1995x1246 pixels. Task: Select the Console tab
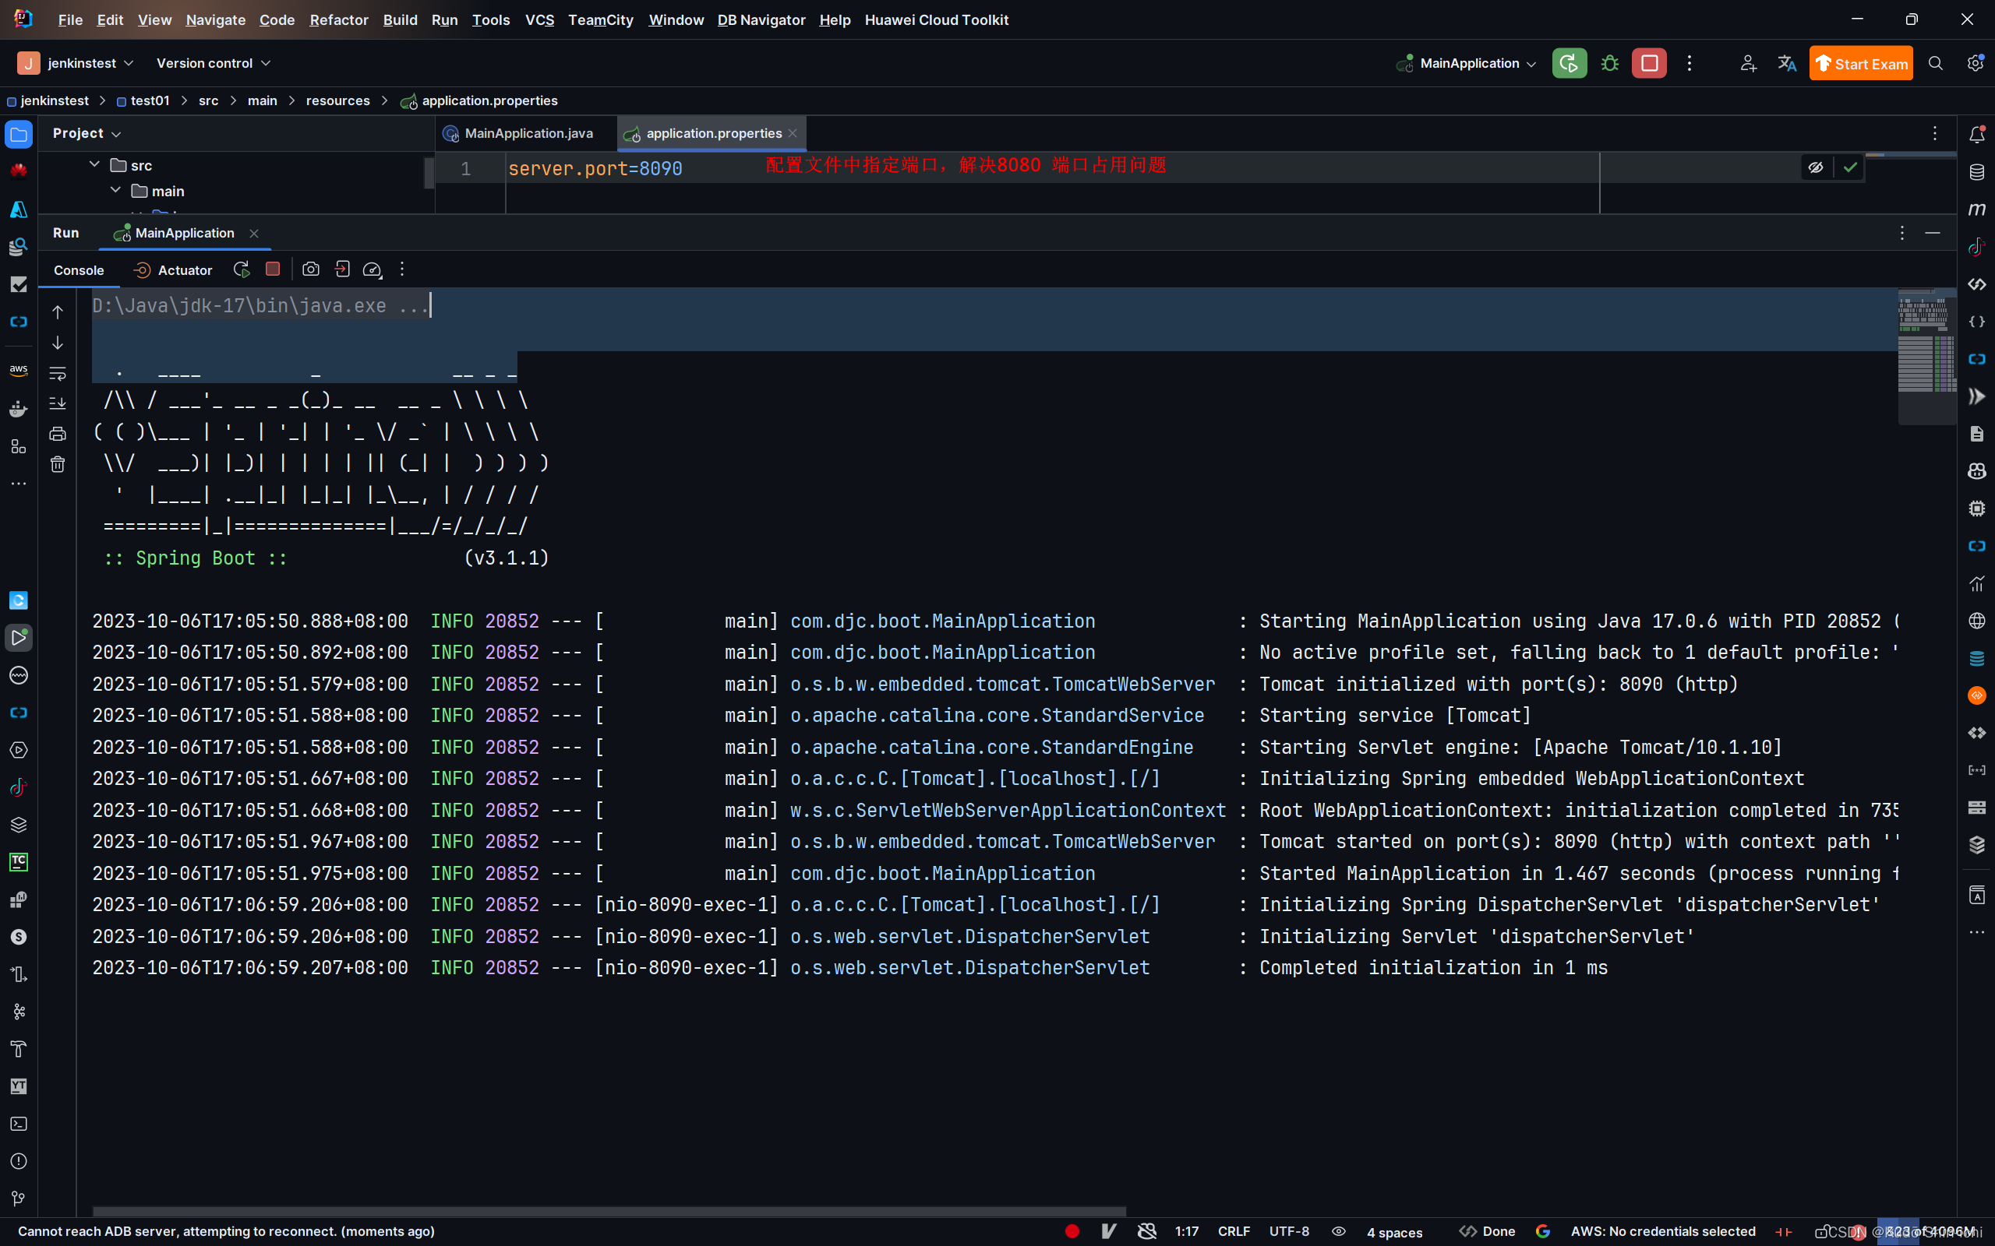[79, 270]
